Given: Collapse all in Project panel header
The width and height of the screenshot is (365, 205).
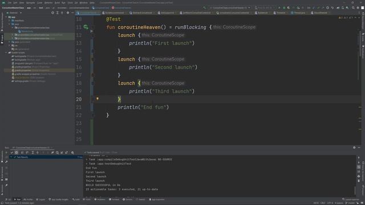Looking at the screenshot, I should (x=62, y=13).
